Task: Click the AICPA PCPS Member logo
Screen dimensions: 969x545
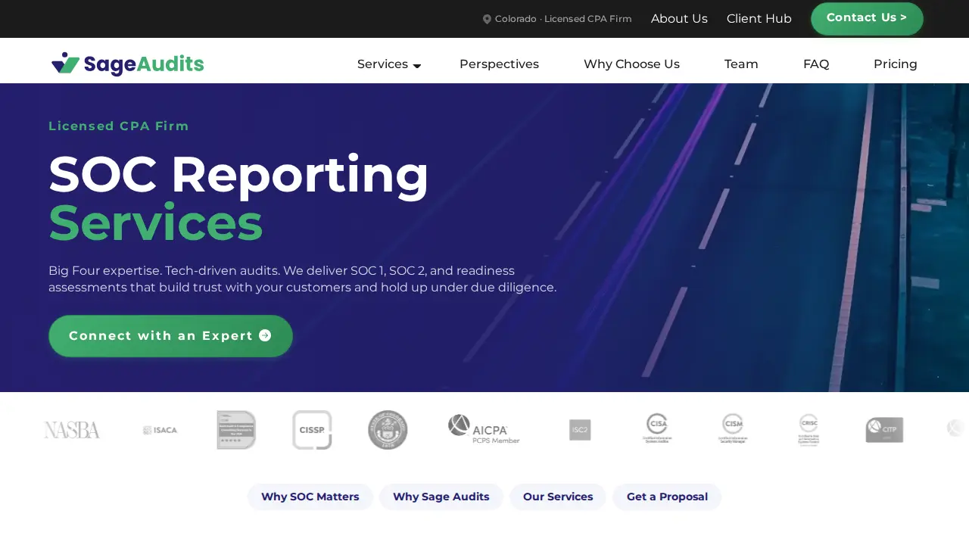Action: pos(484,429)
